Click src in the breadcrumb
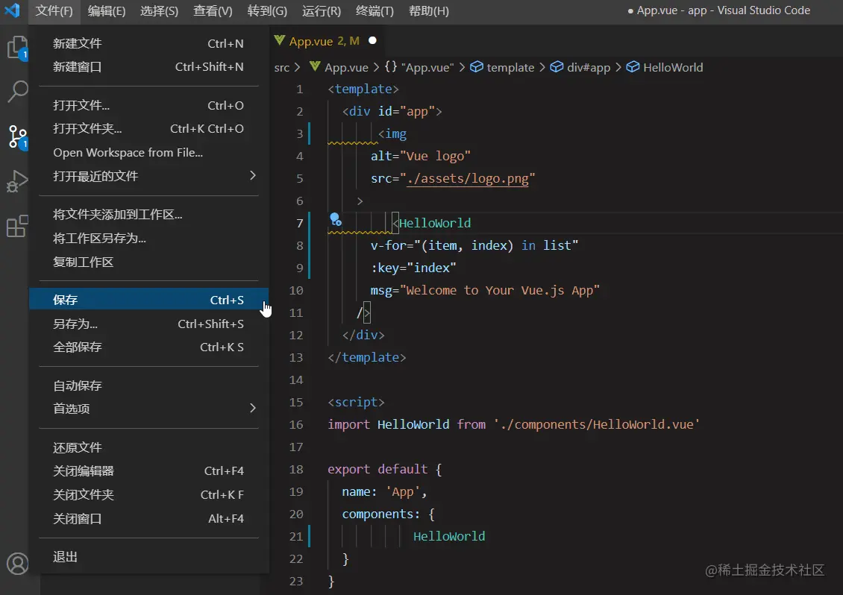843x595 pixels. click(x=282, y=67)
